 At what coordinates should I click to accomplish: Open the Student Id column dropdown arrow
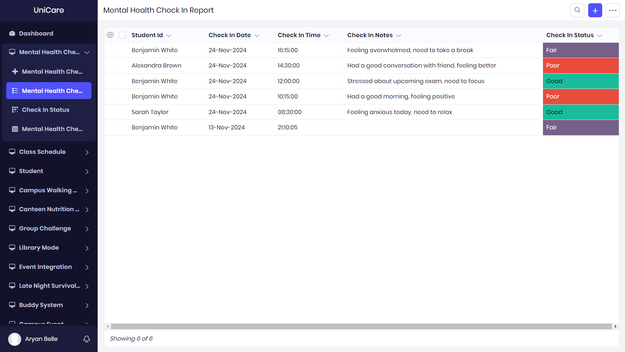click(169, 36)
